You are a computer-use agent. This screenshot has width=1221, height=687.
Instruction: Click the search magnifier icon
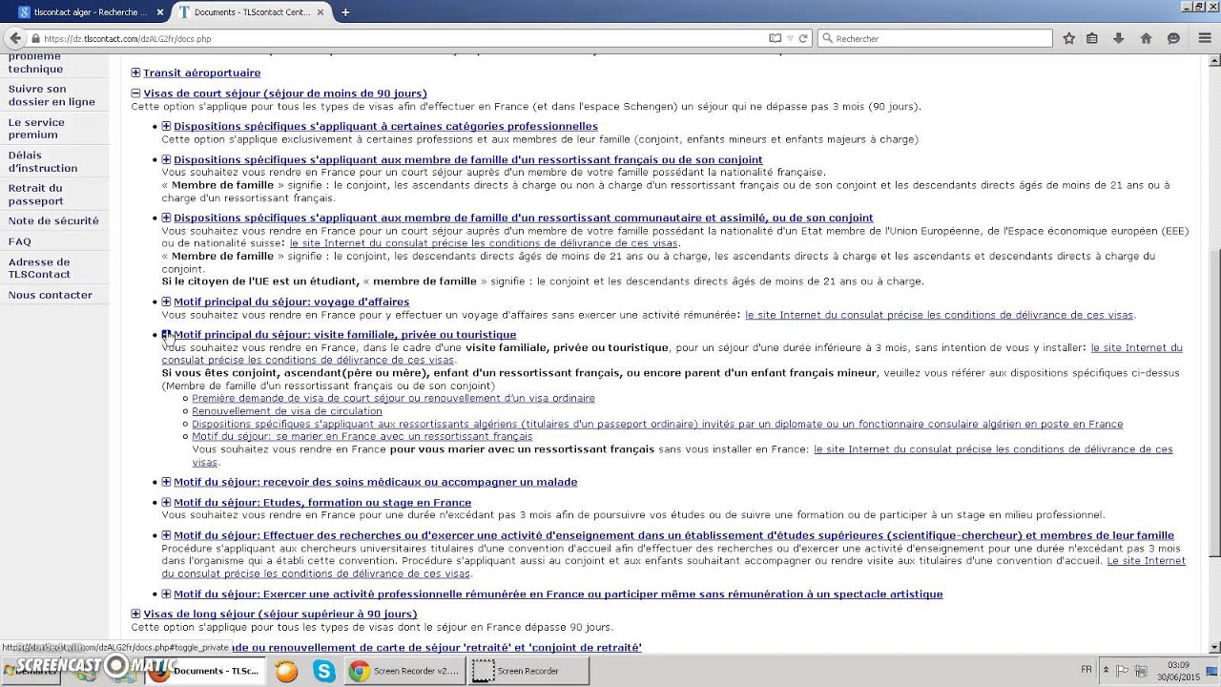point(826,39)
